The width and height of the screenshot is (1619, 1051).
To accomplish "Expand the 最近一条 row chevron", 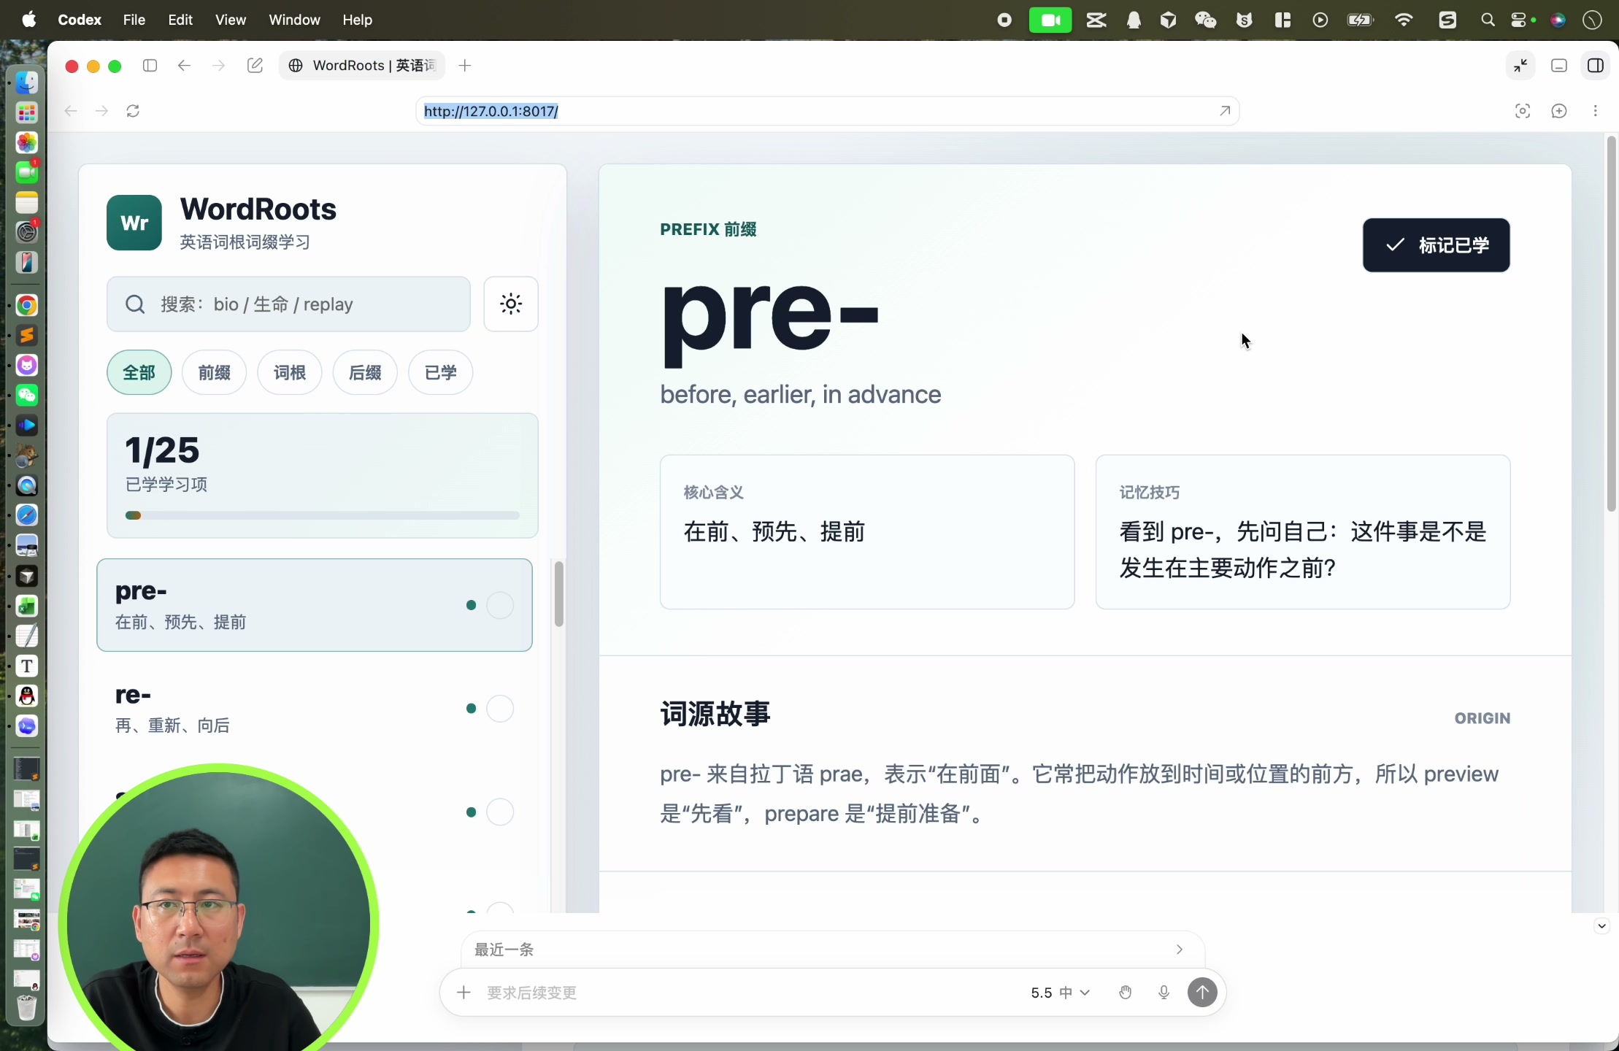I will pyautogui.click(x=1179, y=950).
